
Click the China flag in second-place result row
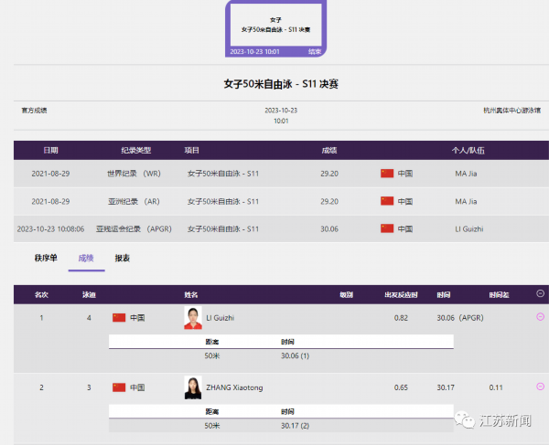tap(119, 387)
